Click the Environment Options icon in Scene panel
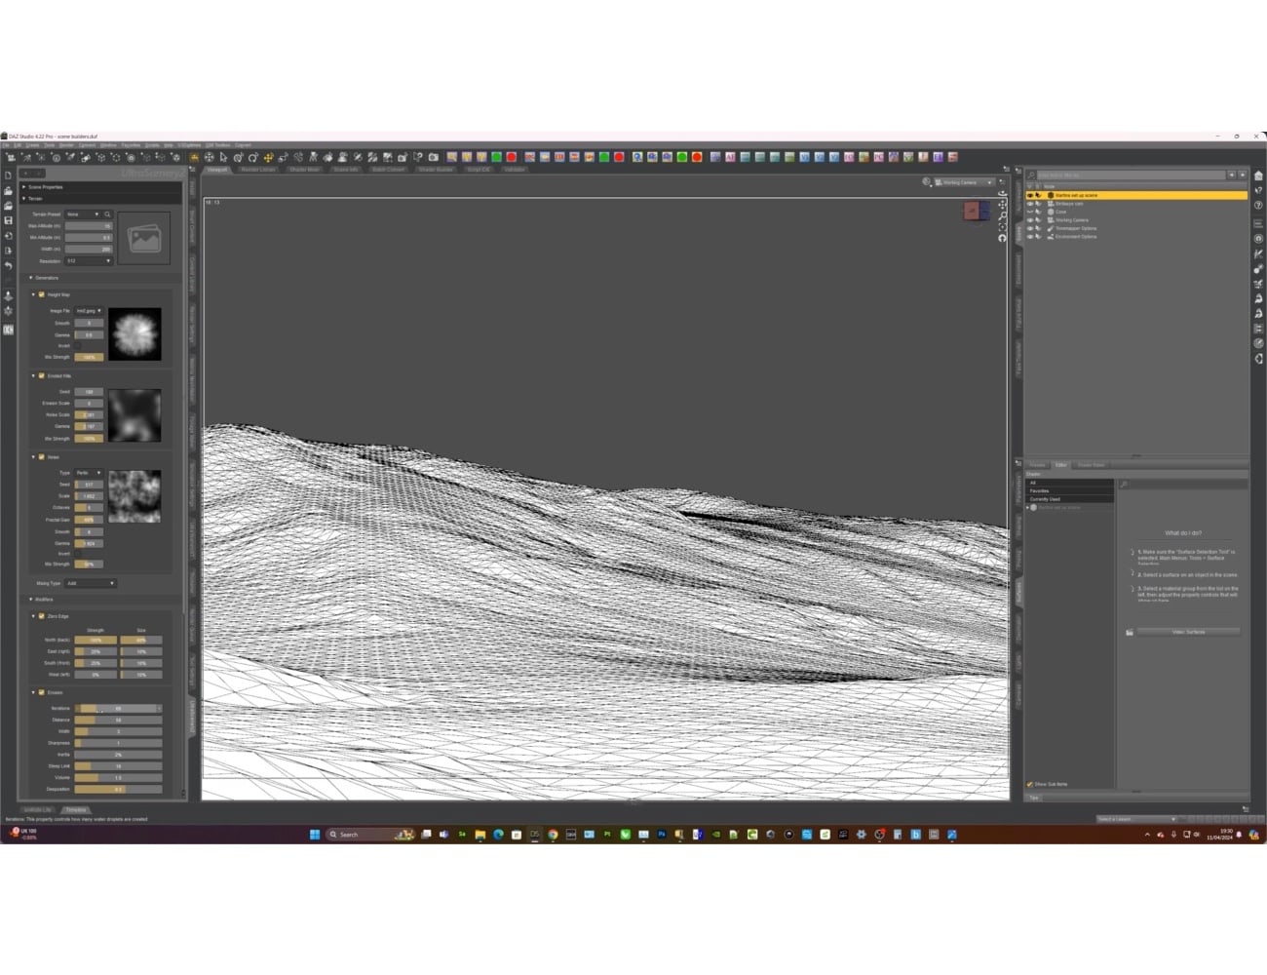The width and height of the screenshot is (1267, 975). tap(1052, 236)
